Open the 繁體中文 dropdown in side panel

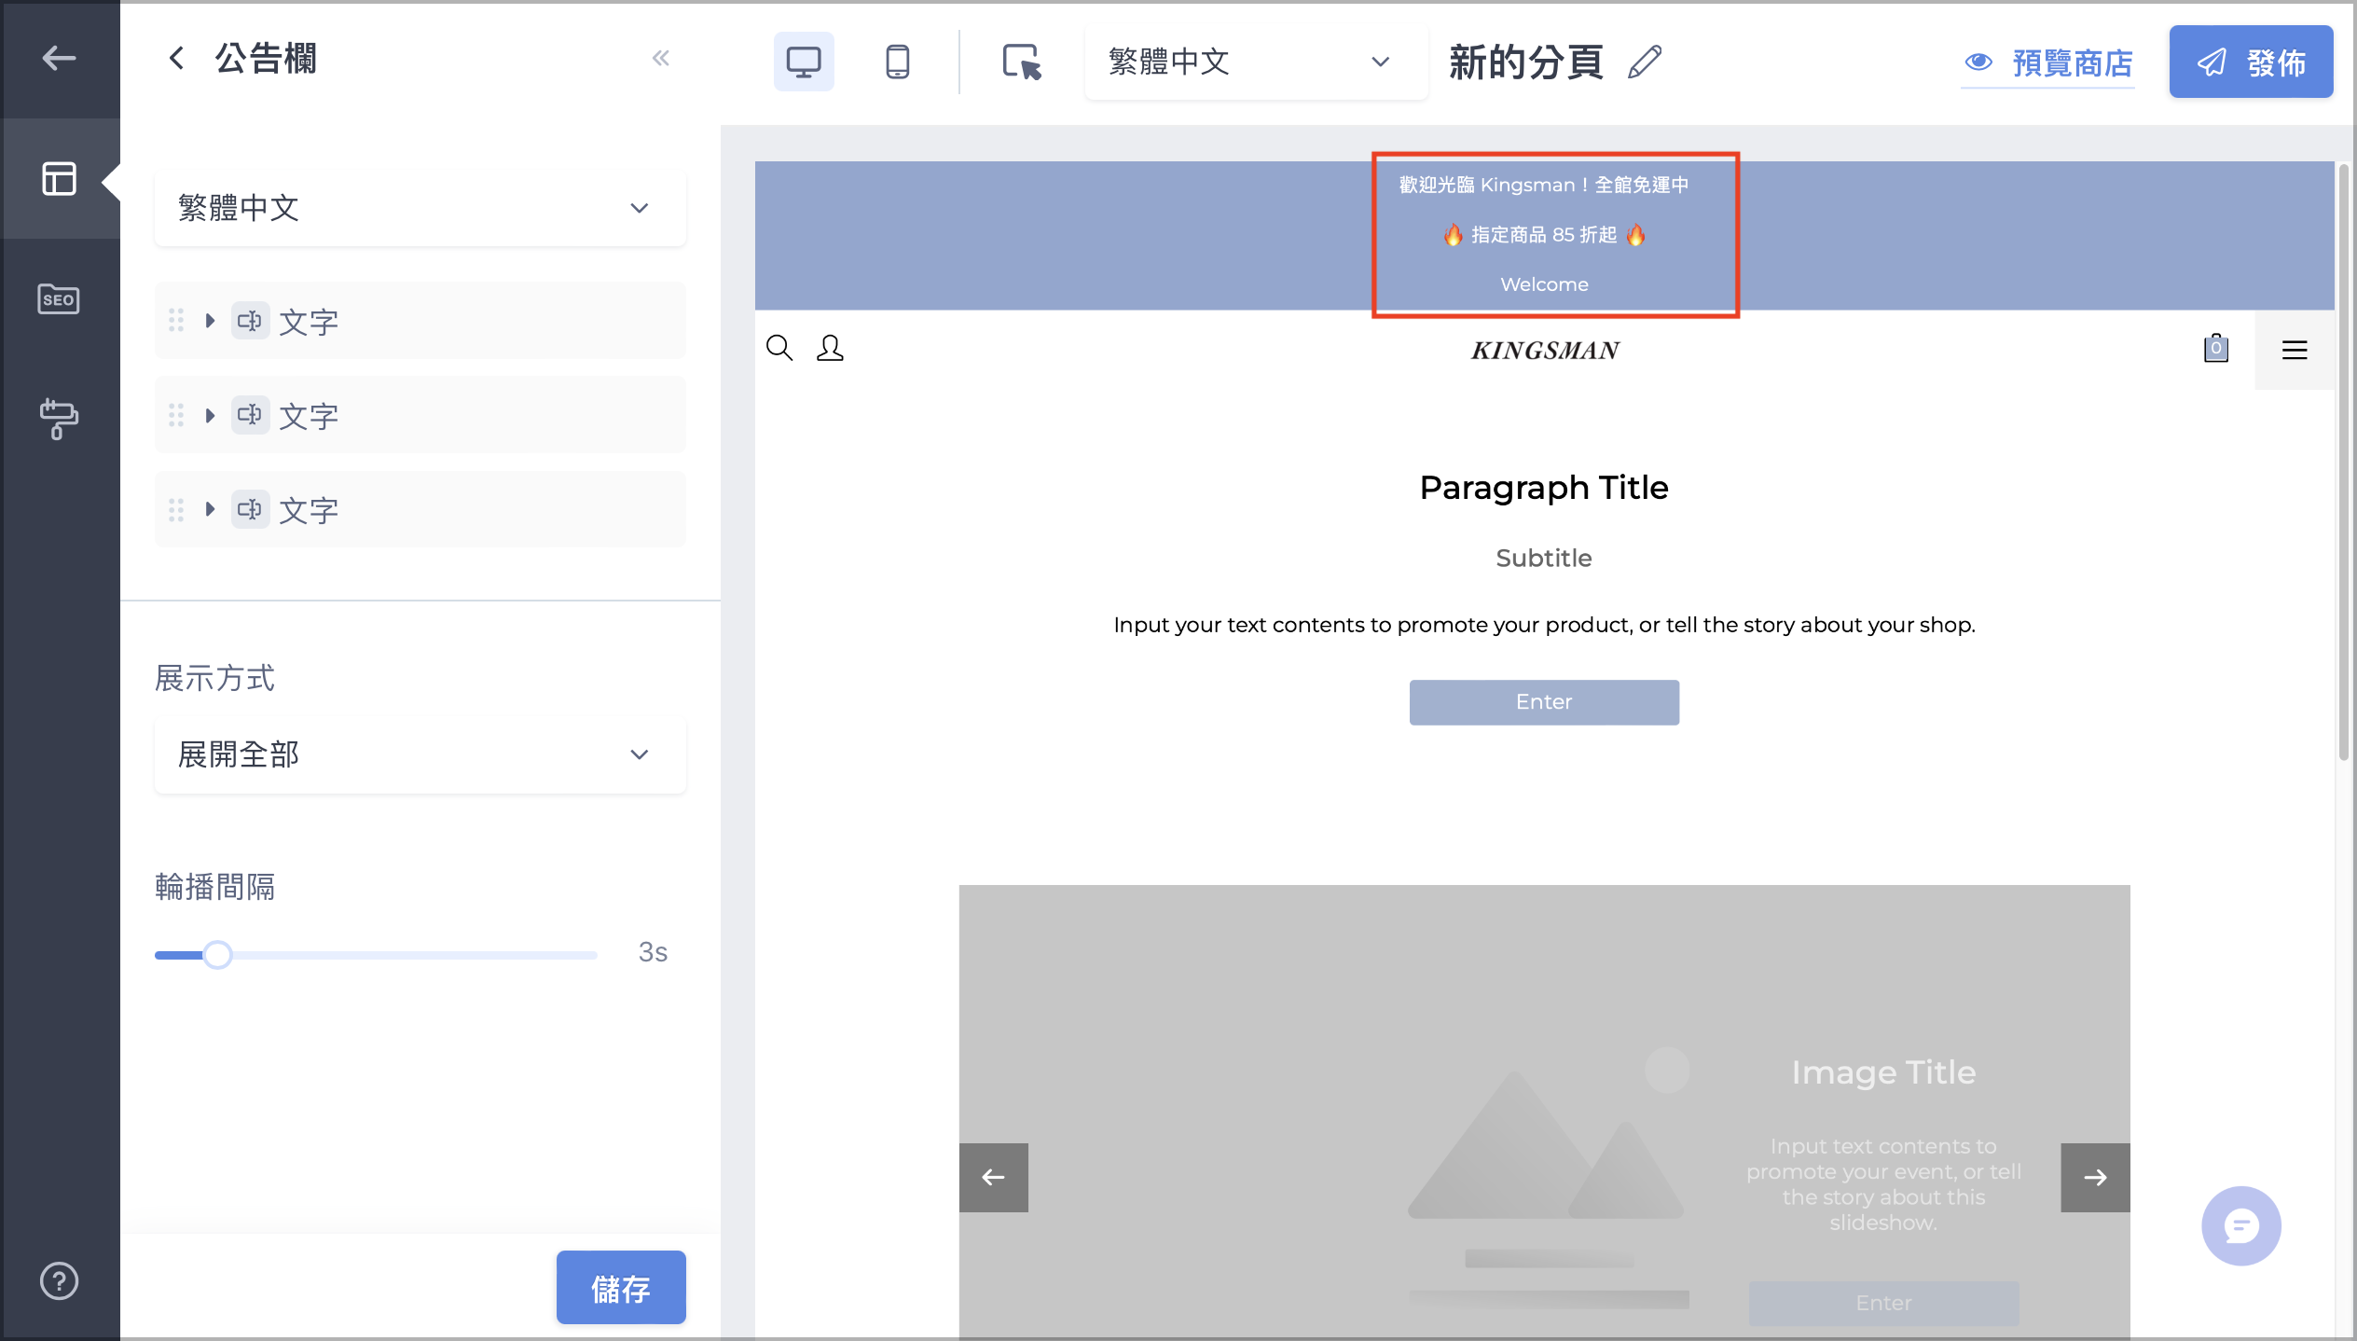click(x=420, y=207)
